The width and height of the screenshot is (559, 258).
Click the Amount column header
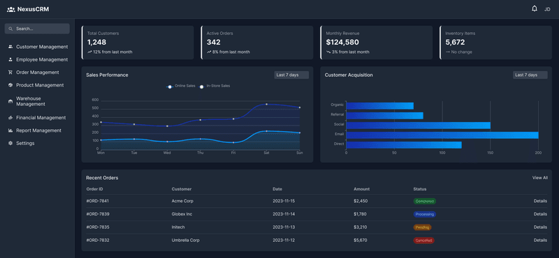pyautogui.click(x=361, y=189)
